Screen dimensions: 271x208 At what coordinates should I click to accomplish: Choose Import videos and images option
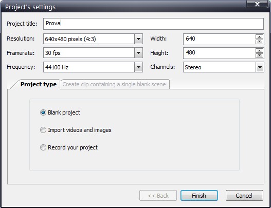[43, 130]
